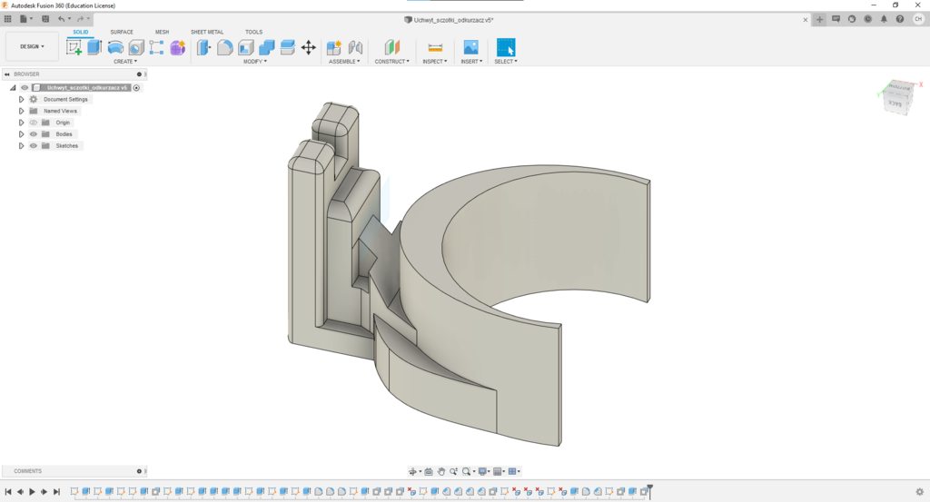
Task: Activate the Move/Copy tool
Action: tap(308, 47)
